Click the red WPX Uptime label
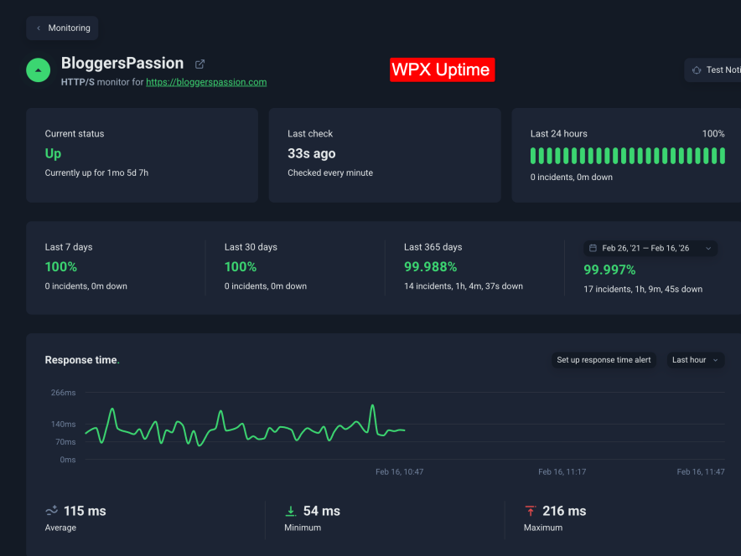The width and height of the screenshot is (741, 556). tap(442, 69)
